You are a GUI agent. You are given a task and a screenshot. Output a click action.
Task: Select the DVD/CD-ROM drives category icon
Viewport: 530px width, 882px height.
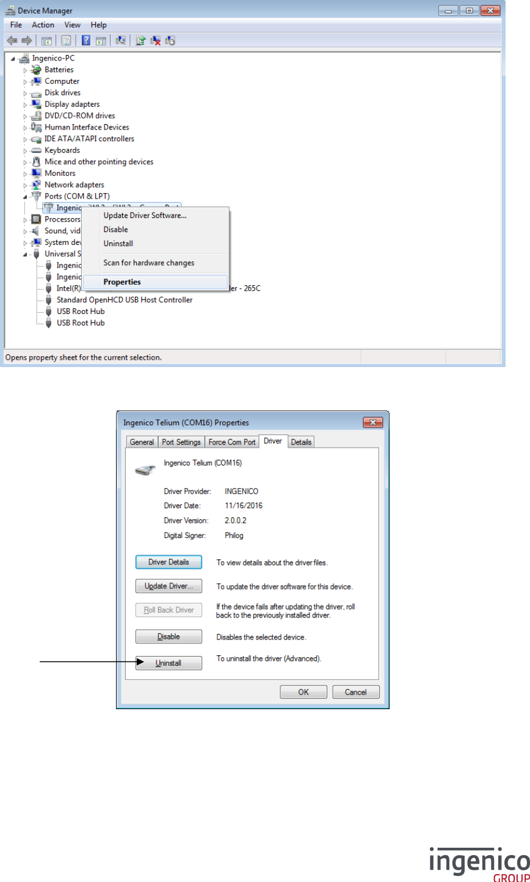click(36, 115)
